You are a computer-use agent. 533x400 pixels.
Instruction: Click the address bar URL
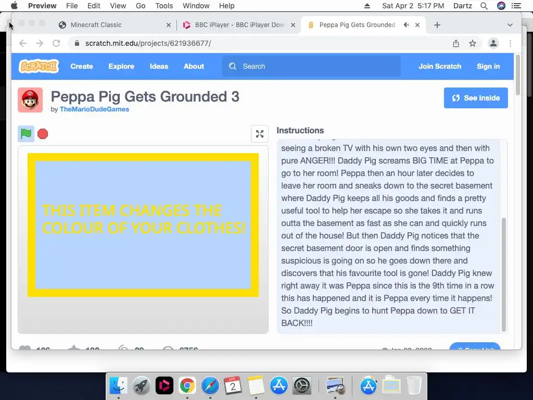pyautogui.click(x=148, y=43)
